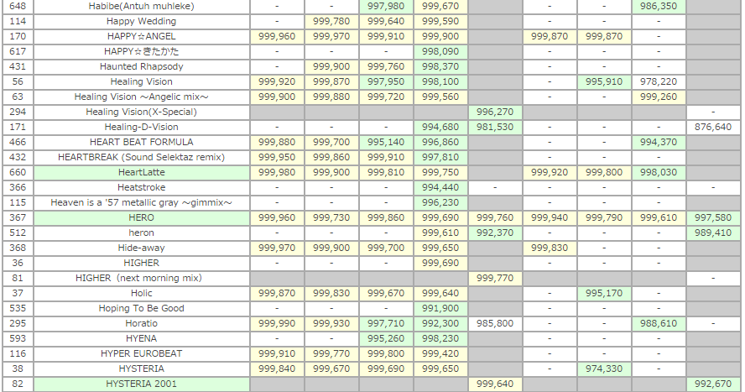Select the HEART BEAT FORMULA title

click(142, 142)
